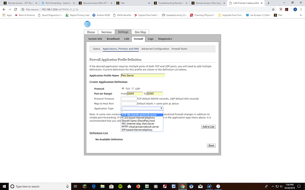This screenshot has height=190, width=305.
Task: Open Task View in the taskbar
Action: [76, 186]
